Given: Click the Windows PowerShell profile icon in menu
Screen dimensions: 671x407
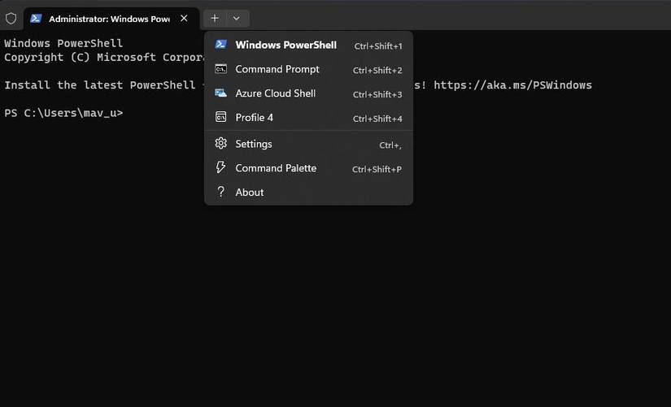Looking at the screenshot, I should point(220,45).
